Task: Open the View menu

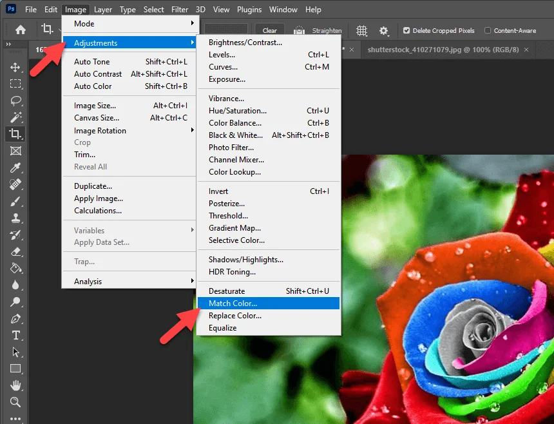Action: pyautogui.click(x=221, y=10)
